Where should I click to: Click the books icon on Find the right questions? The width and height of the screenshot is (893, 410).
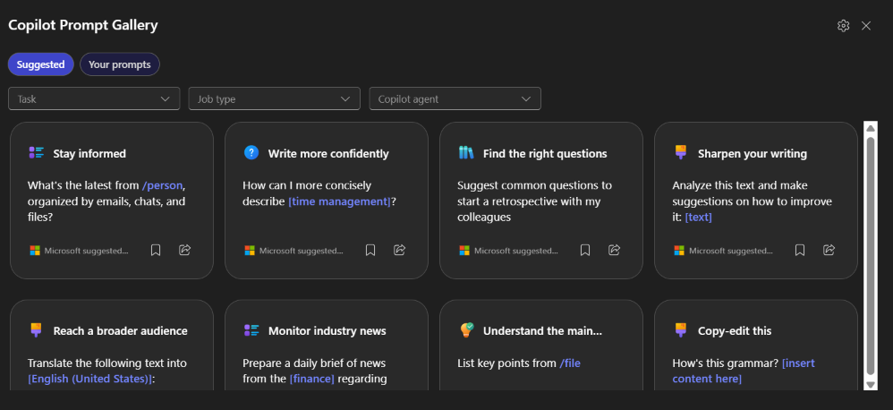[466, 152]
